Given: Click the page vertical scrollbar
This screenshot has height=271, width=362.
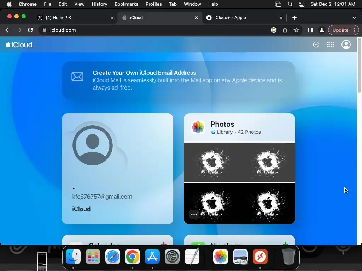Looking at the screenshot, I should (359, 65).
